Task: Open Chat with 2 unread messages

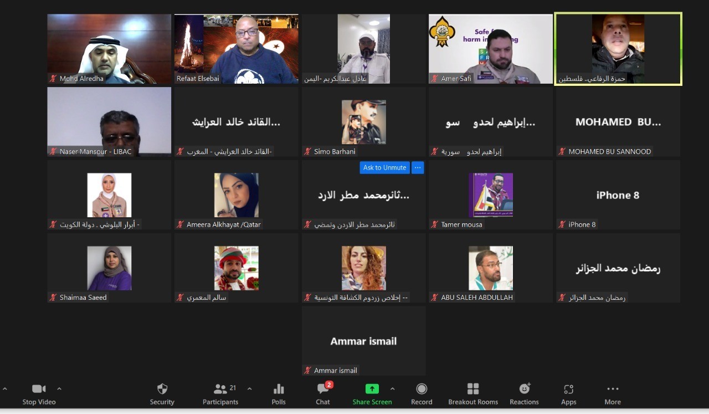Action: click(x=323, y=389)
